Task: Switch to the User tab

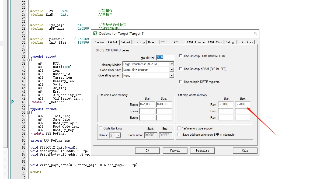Action: click(151, 42)
